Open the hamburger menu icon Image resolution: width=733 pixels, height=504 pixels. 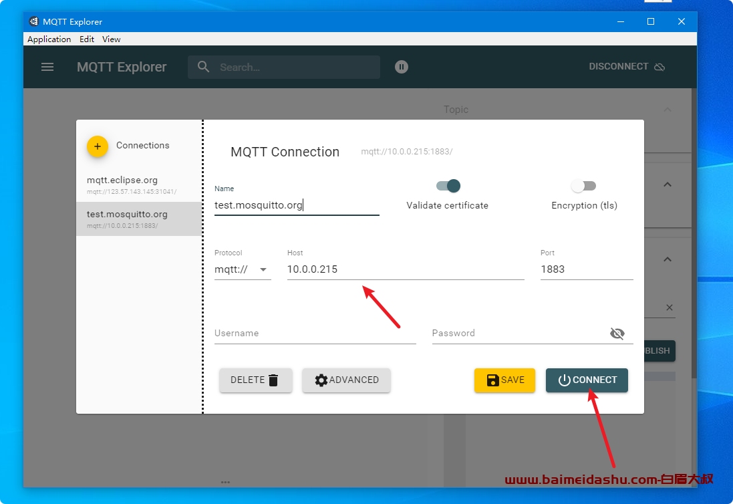pos(47,67)
